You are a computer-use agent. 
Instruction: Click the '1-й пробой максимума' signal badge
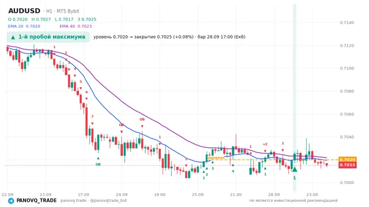coord(48,37)
